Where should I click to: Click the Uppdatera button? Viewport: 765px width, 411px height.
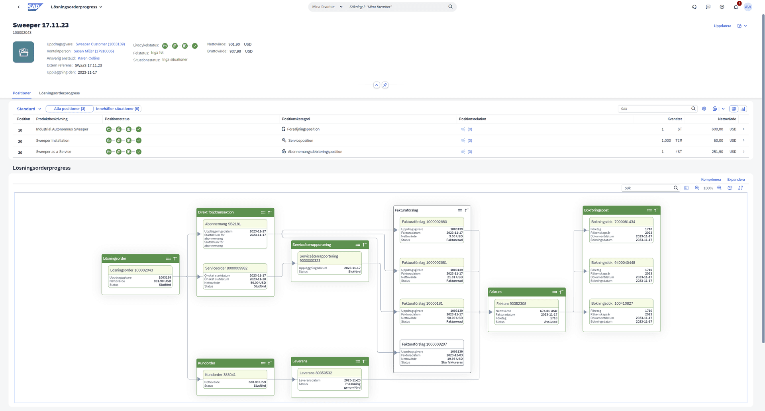click(x=722, y=26)
